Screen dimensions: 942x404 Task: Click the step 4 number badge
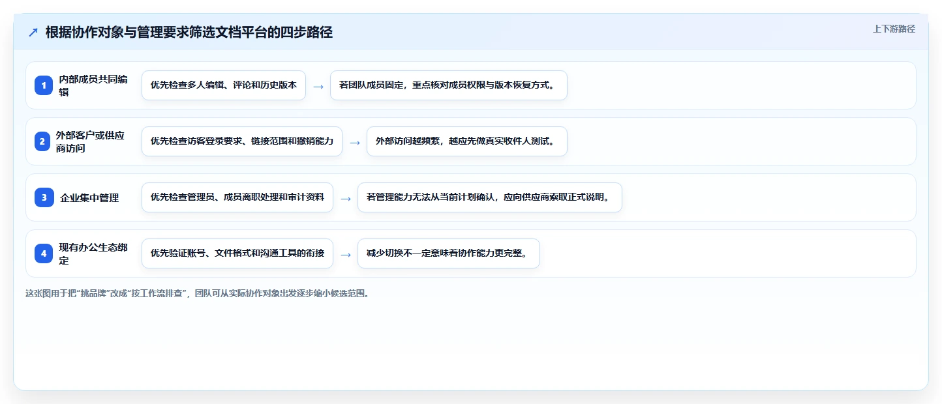(44, 253)
